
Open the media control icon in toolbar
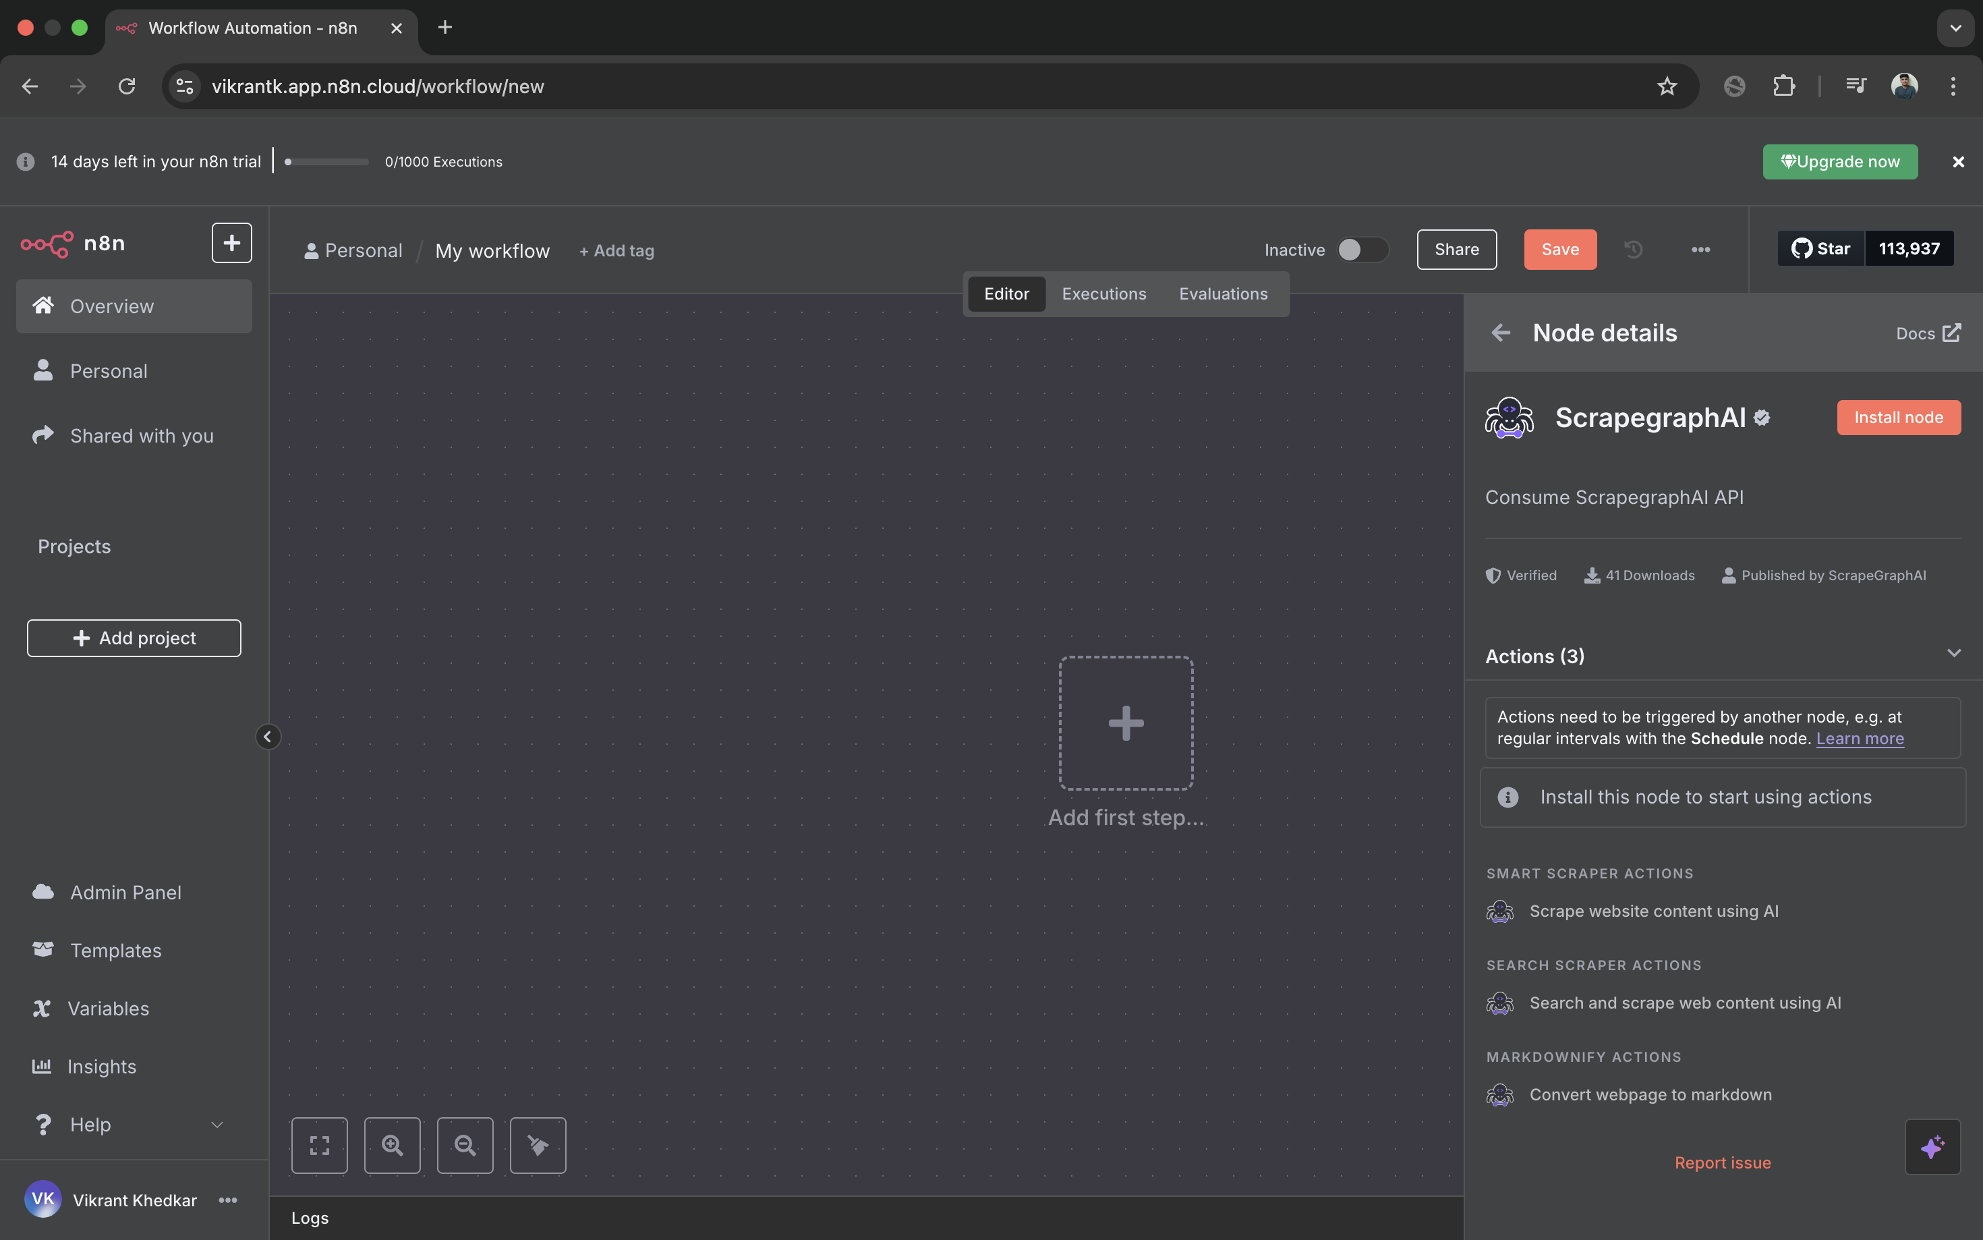point(1855,86)
